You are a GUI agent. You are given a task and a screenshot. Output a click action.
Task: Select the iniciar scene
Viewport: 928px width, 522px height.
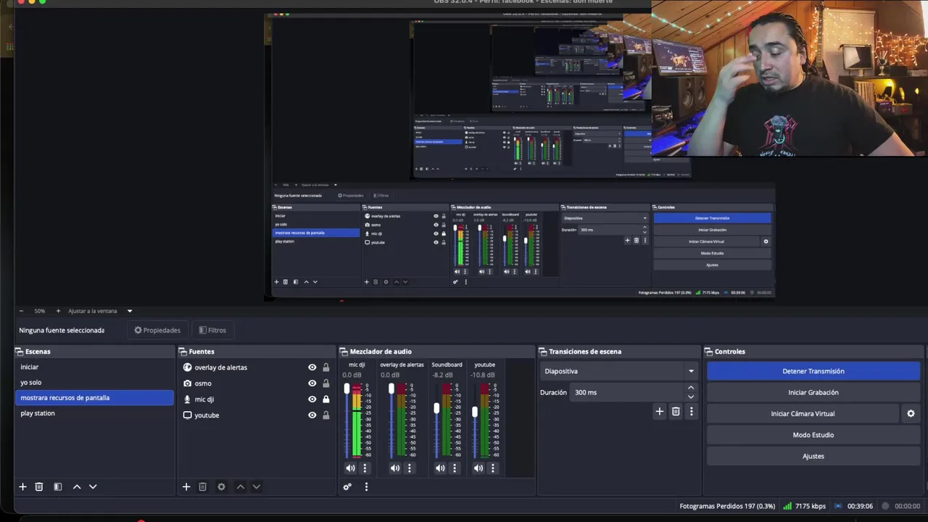click(x=94, y=367)
